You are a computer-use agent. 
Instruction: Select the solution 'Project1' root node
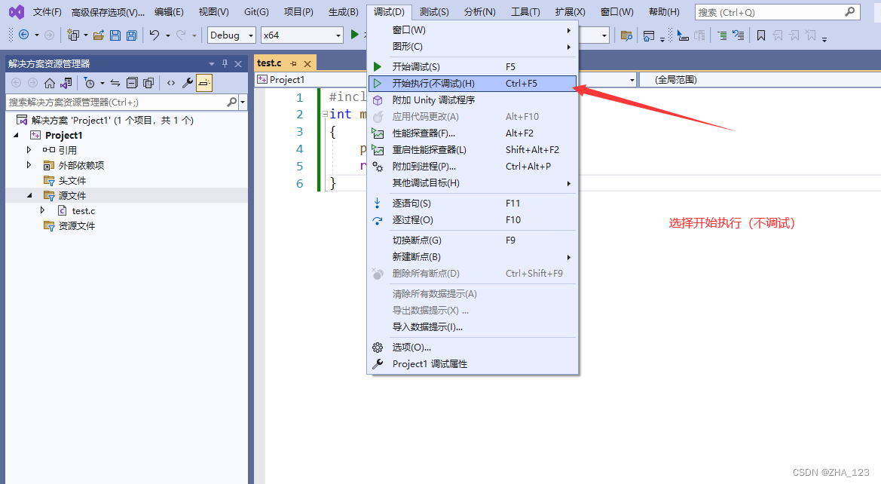coord(112,120)
